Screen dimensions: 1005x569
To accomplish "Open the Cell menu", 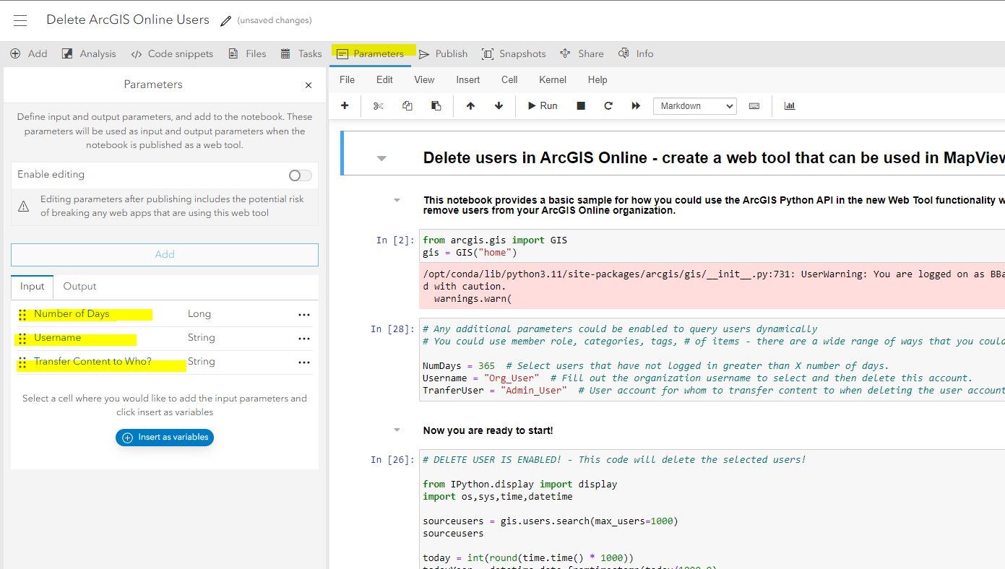I will (x=509, y=79).
